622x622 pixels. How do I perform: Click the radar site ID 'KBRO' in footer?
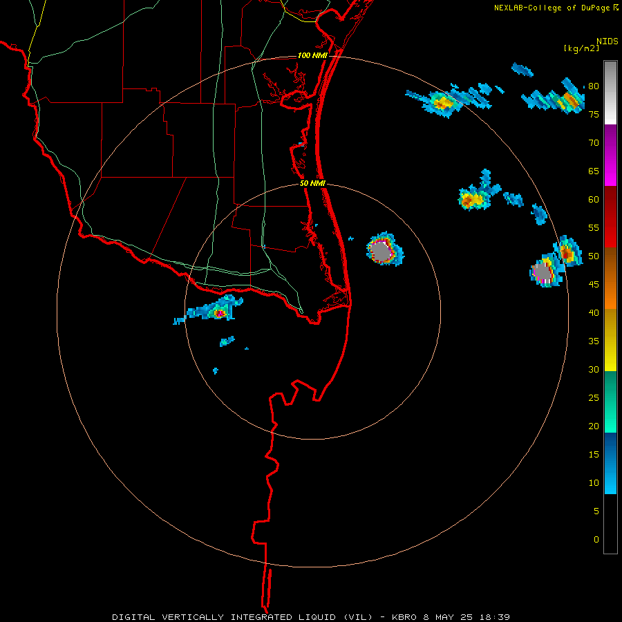point(404,617)
